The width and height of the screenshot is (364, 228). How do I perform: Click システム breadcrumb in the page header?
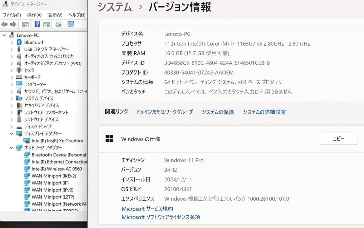115,7
